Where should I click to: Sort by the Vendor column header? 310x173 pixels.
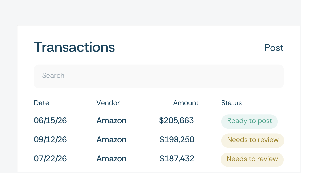point(108,103)
